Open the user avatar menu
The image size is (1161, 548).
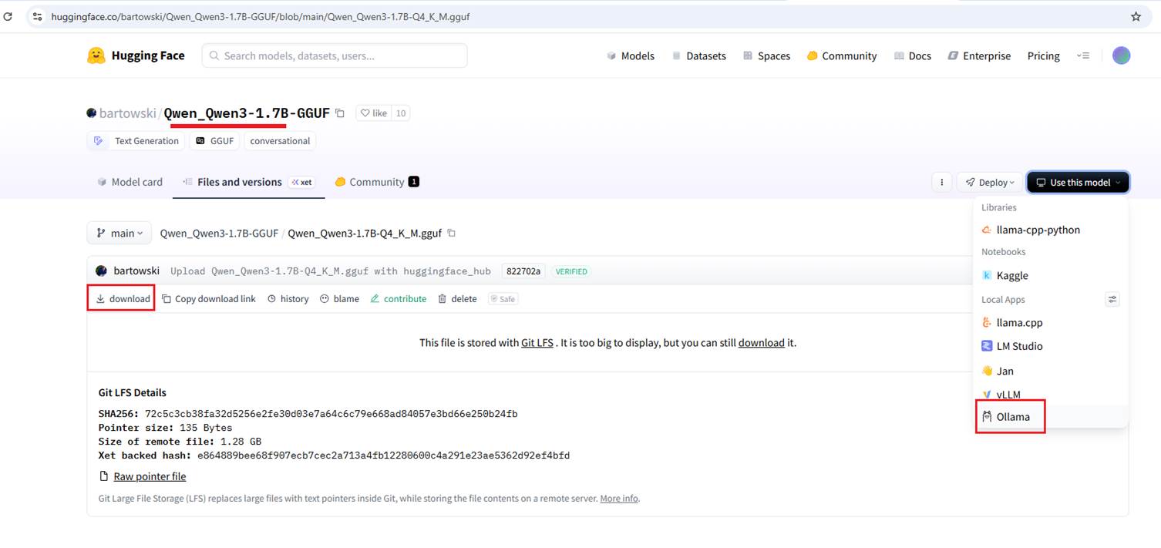coord(1121,55)
